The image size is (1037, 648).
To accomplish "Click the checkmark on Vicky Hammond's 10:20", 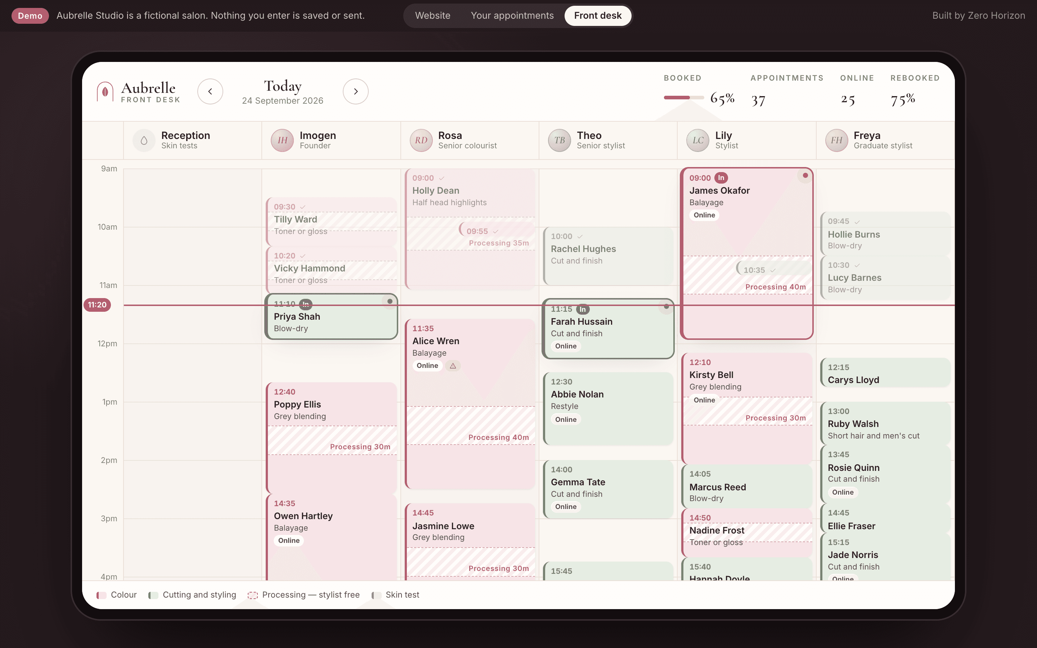I will tap(302, 256).
